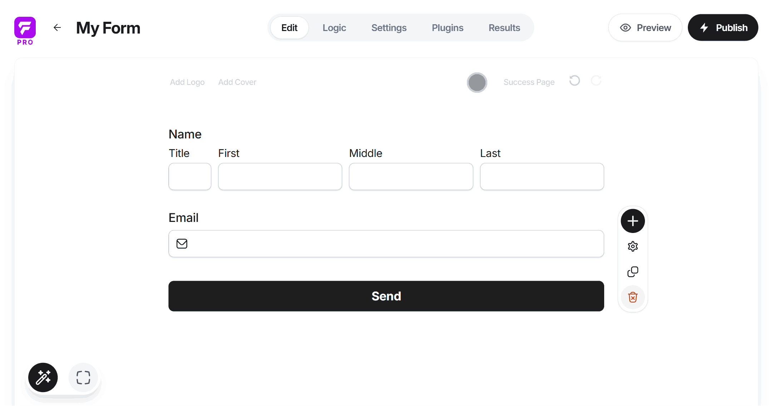This screenshot has width=774, height=406.
Task: Delete the field with trash icon
Action: click(633, 297)
